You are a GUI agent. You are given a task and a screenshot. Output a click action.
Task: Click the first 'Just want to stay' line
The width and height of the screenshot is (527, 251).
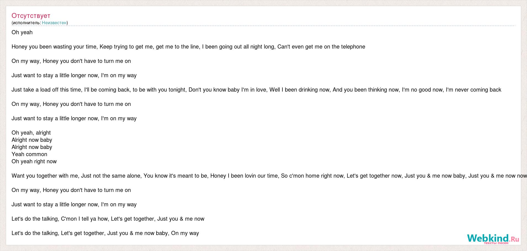pyautogui.click(x=74, y=75)
